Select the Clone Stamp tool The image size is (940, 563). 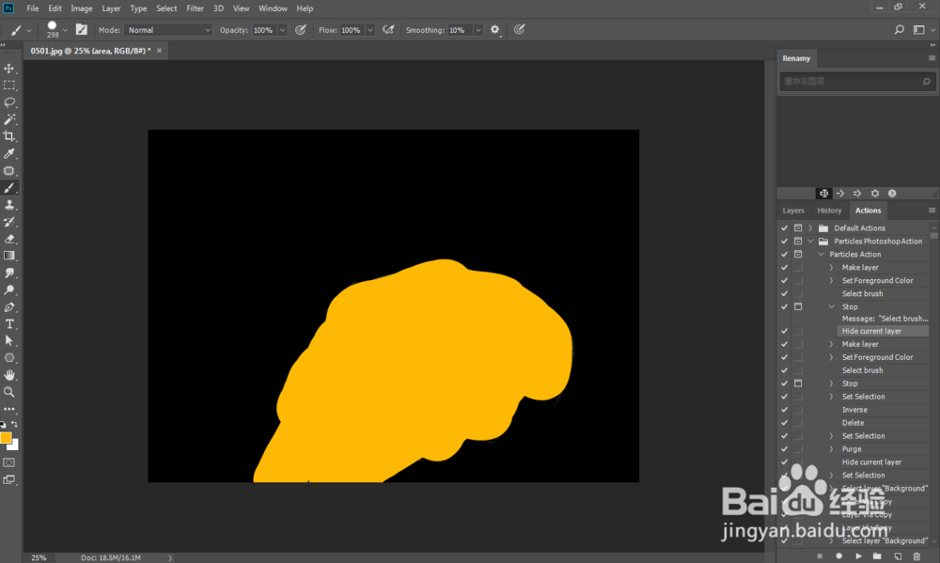pos(9,205)
